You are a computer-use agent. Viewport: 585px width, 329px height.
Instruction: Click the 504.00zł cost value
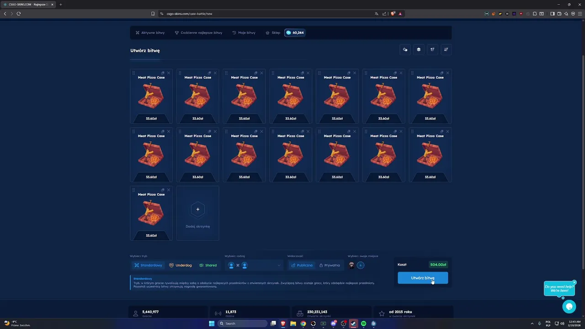(438, 265)
